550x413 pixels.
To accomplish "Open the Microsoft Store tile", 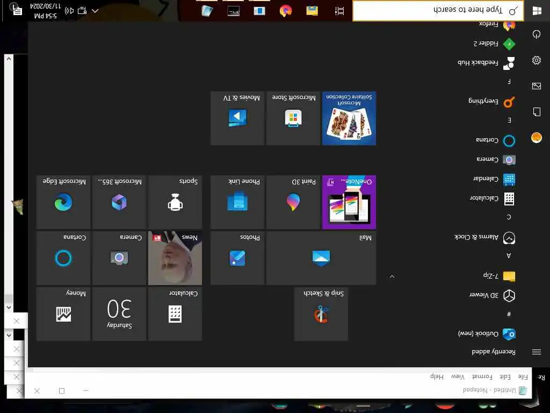I will pos(293,118).
